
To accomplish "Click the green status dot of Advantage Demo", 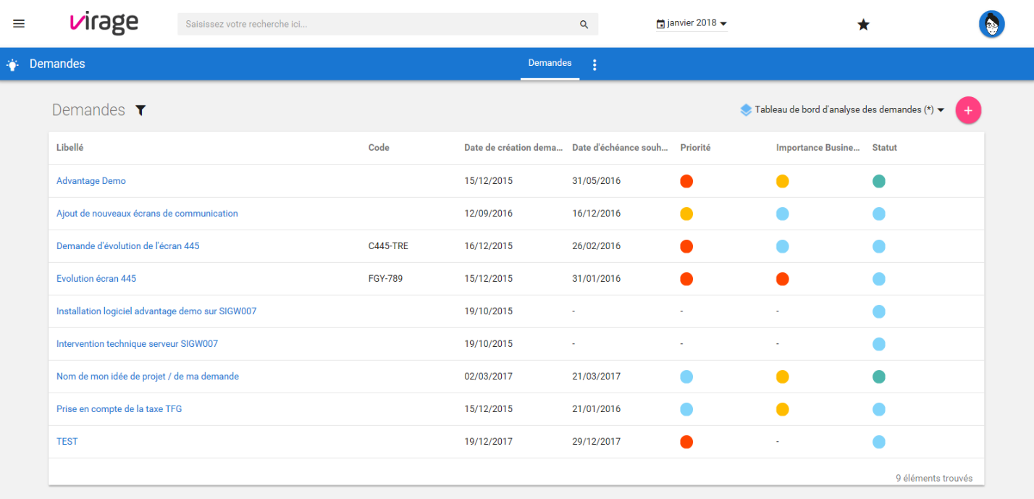I will click(x=879, y=180).
